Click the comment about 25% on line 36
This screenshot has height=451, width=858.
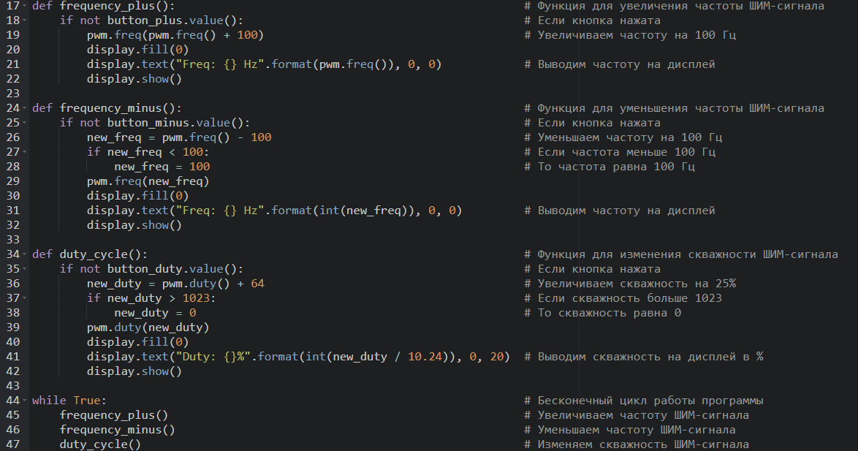630,284
